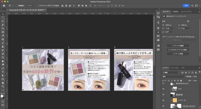
Task: Open the Move tool preset dropdown arrow
Action: 13,6
